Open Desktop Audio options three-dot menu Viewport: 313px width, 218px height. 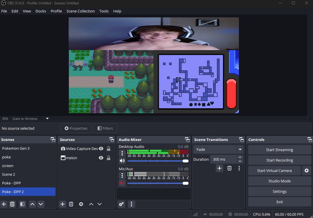click(122, 153)
